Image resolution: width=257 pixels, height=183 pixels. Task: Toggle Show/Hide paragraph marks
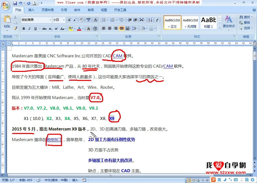click(157, 20)
